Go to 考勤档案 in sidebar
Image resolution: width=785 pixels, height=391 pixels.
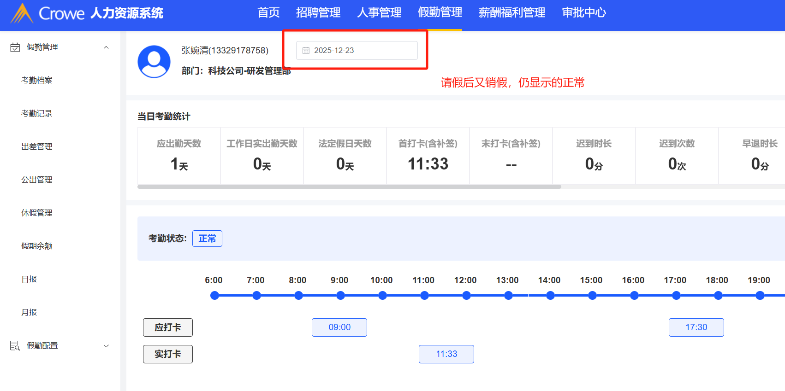click(37, 80)
